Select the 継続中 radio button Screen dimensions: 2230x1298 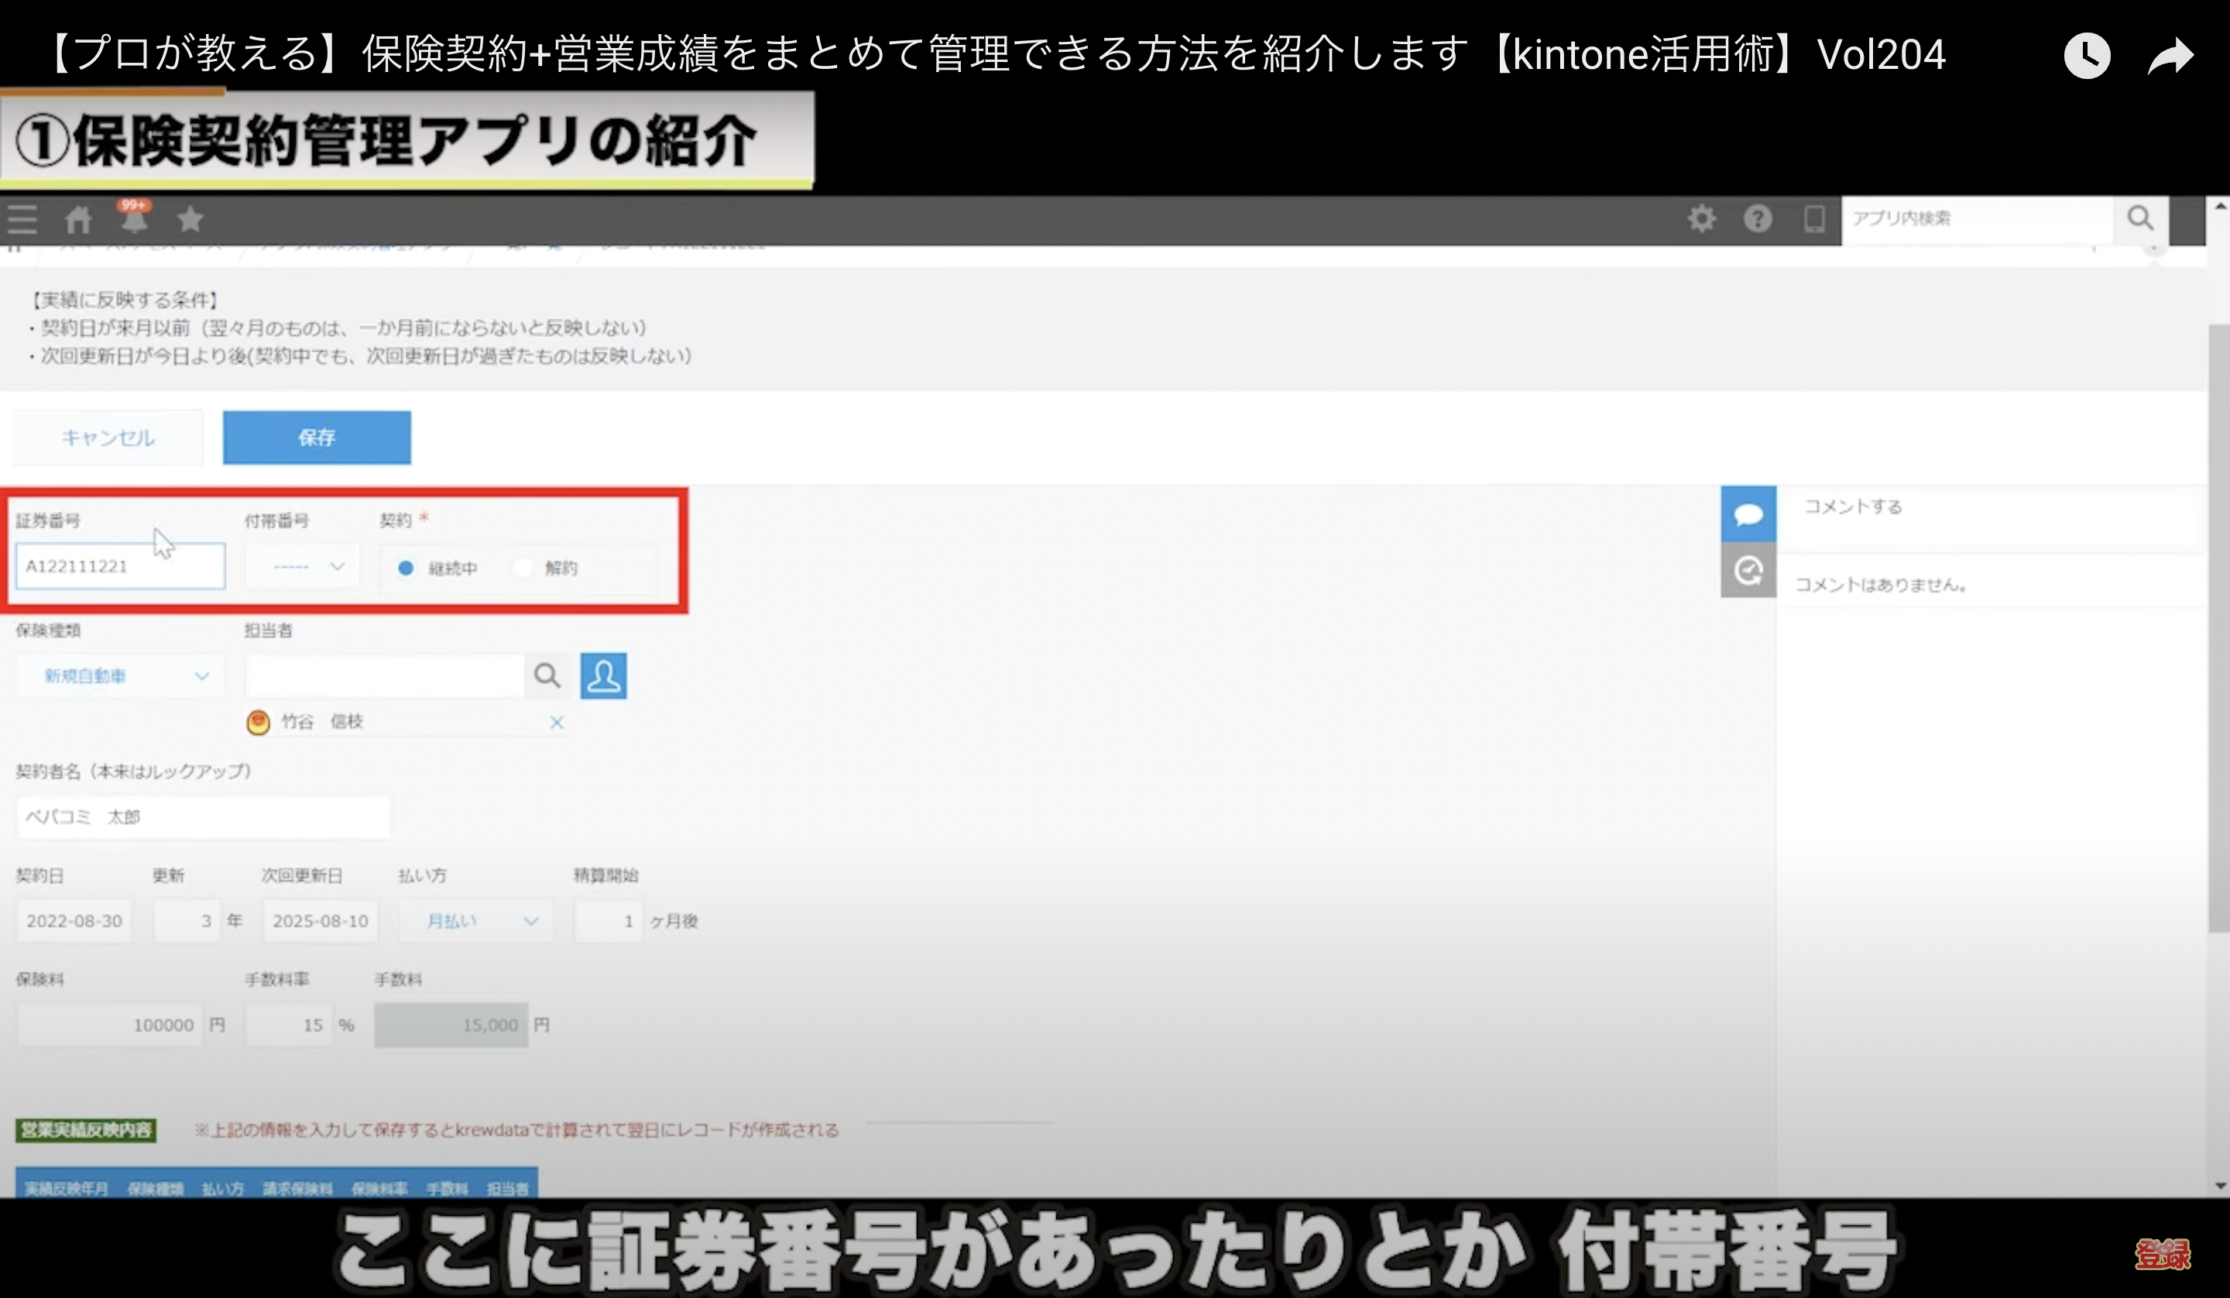(405, 568)
